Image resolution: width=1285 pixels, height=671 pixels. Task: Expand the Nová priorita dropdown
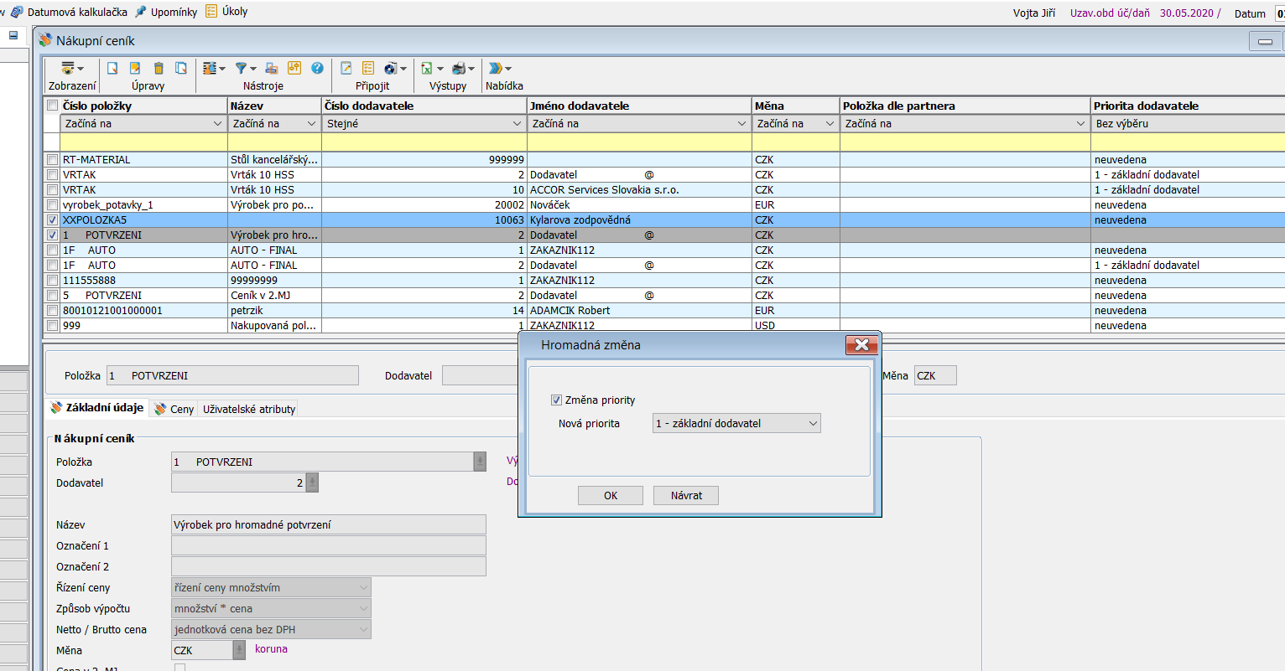[x=736, y=424]
